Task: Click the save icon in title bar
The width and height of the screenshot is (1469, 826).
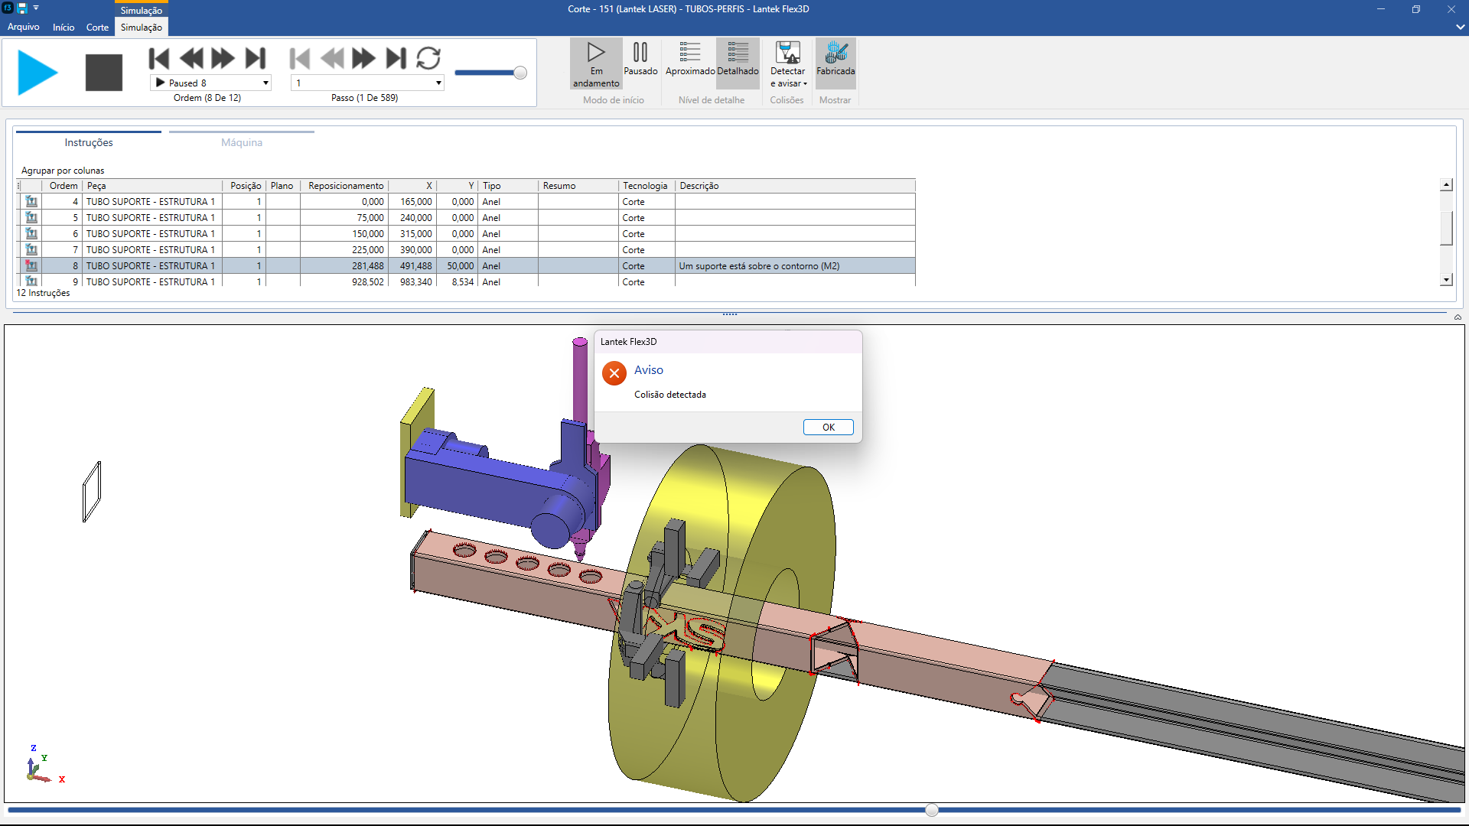Action: click(22, 8)
